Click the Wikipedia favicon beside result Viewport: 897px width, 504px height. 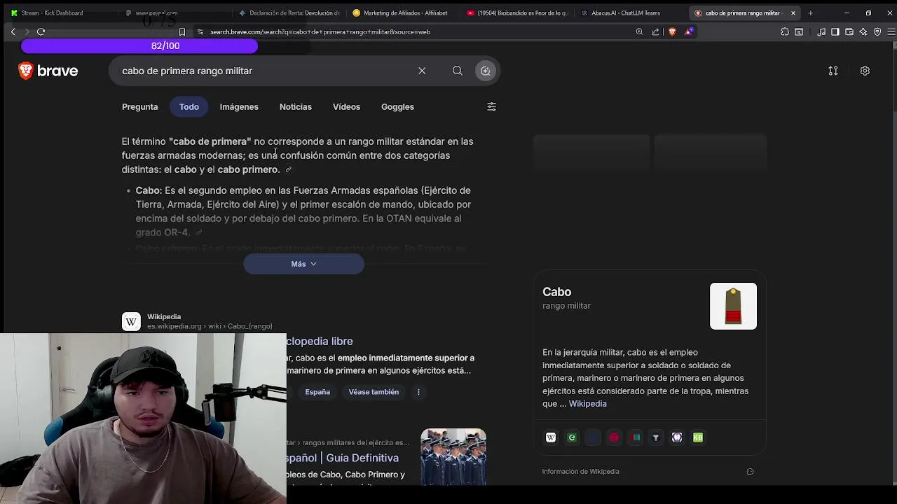[x=131, y=321]
